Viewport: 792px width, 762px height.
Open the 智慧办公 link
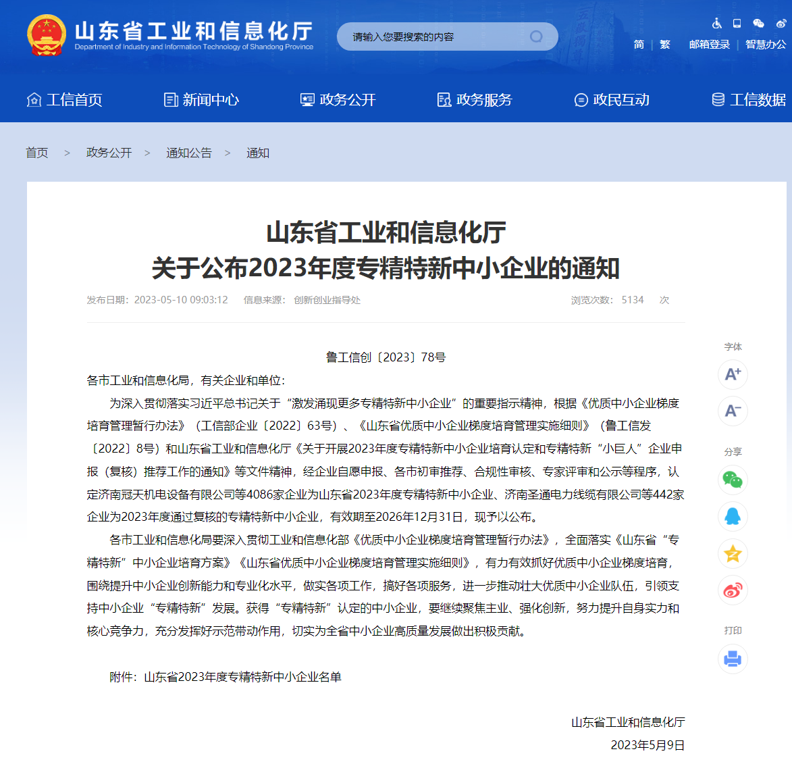[766, 45]
